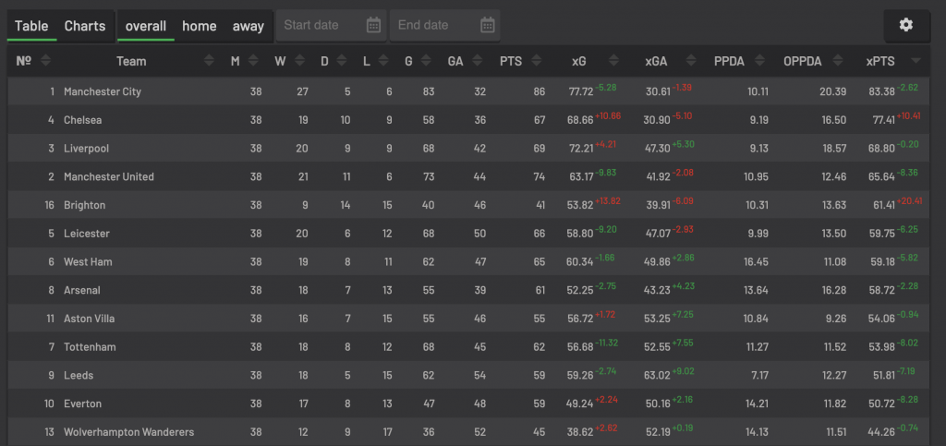The image size is (946, 446).
Task: Select the Table tab
Action: (31, 26)
